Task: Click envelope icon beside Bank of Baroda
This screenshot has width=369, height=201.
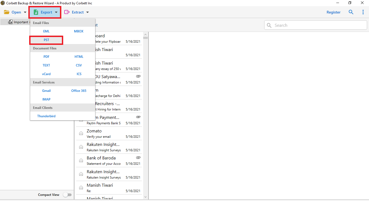Action: [81, 160]
